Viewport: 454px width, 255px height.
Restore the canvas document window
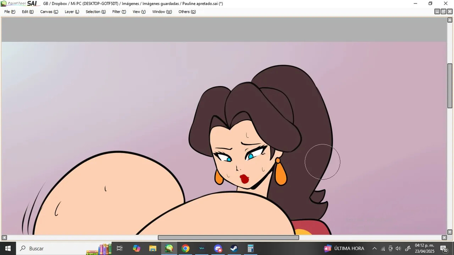click(x=443, y=12)
